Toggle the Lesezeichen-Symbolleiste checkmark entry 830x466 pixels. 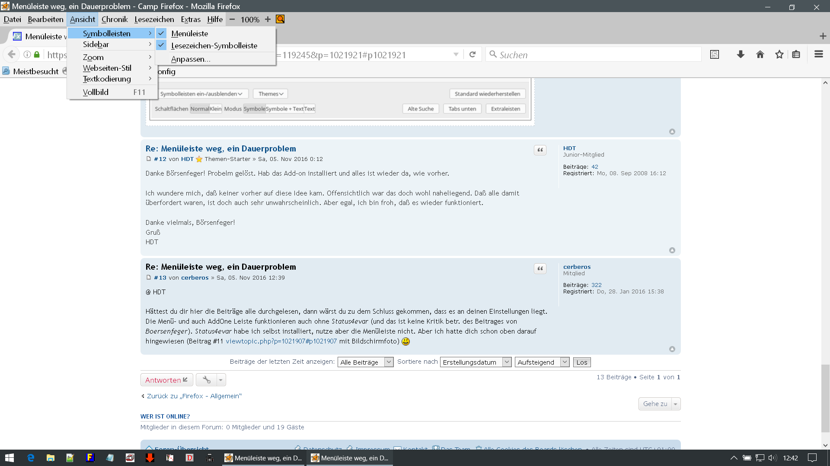coord(214,45)
